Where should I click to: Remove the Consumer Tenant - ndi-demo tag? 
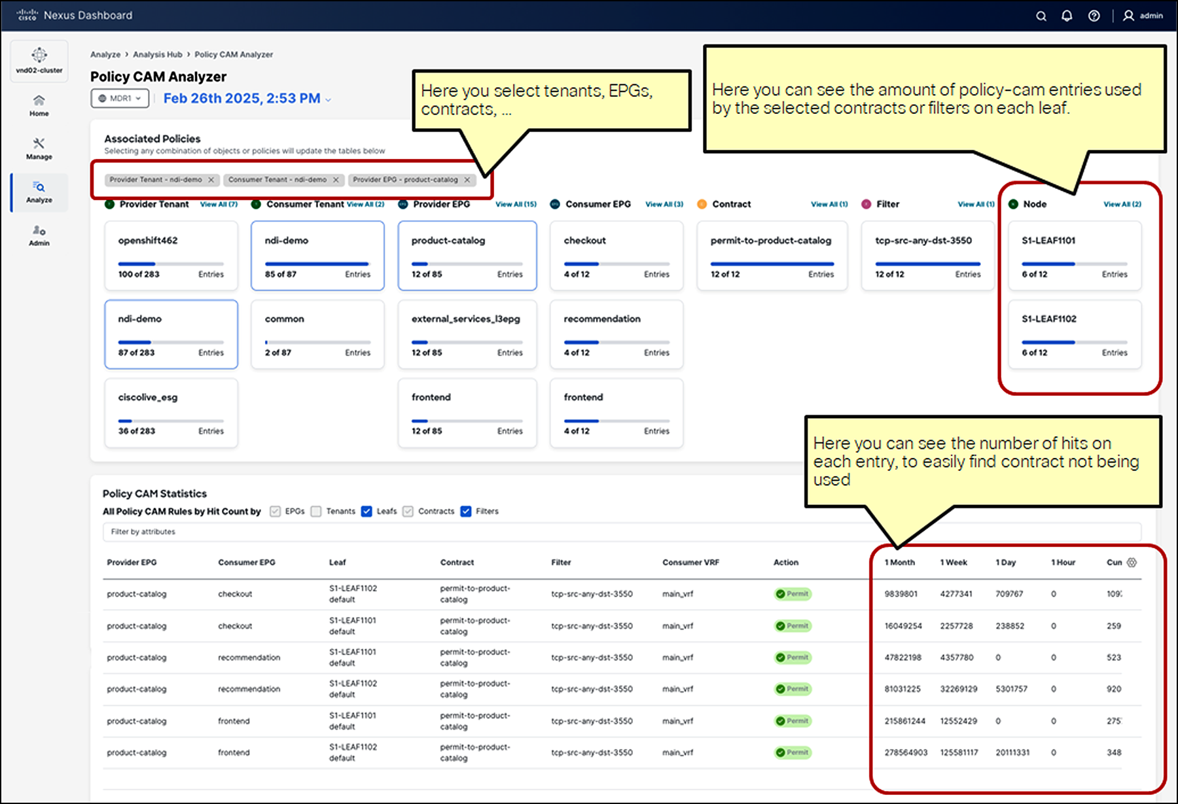tap(336, 179)
